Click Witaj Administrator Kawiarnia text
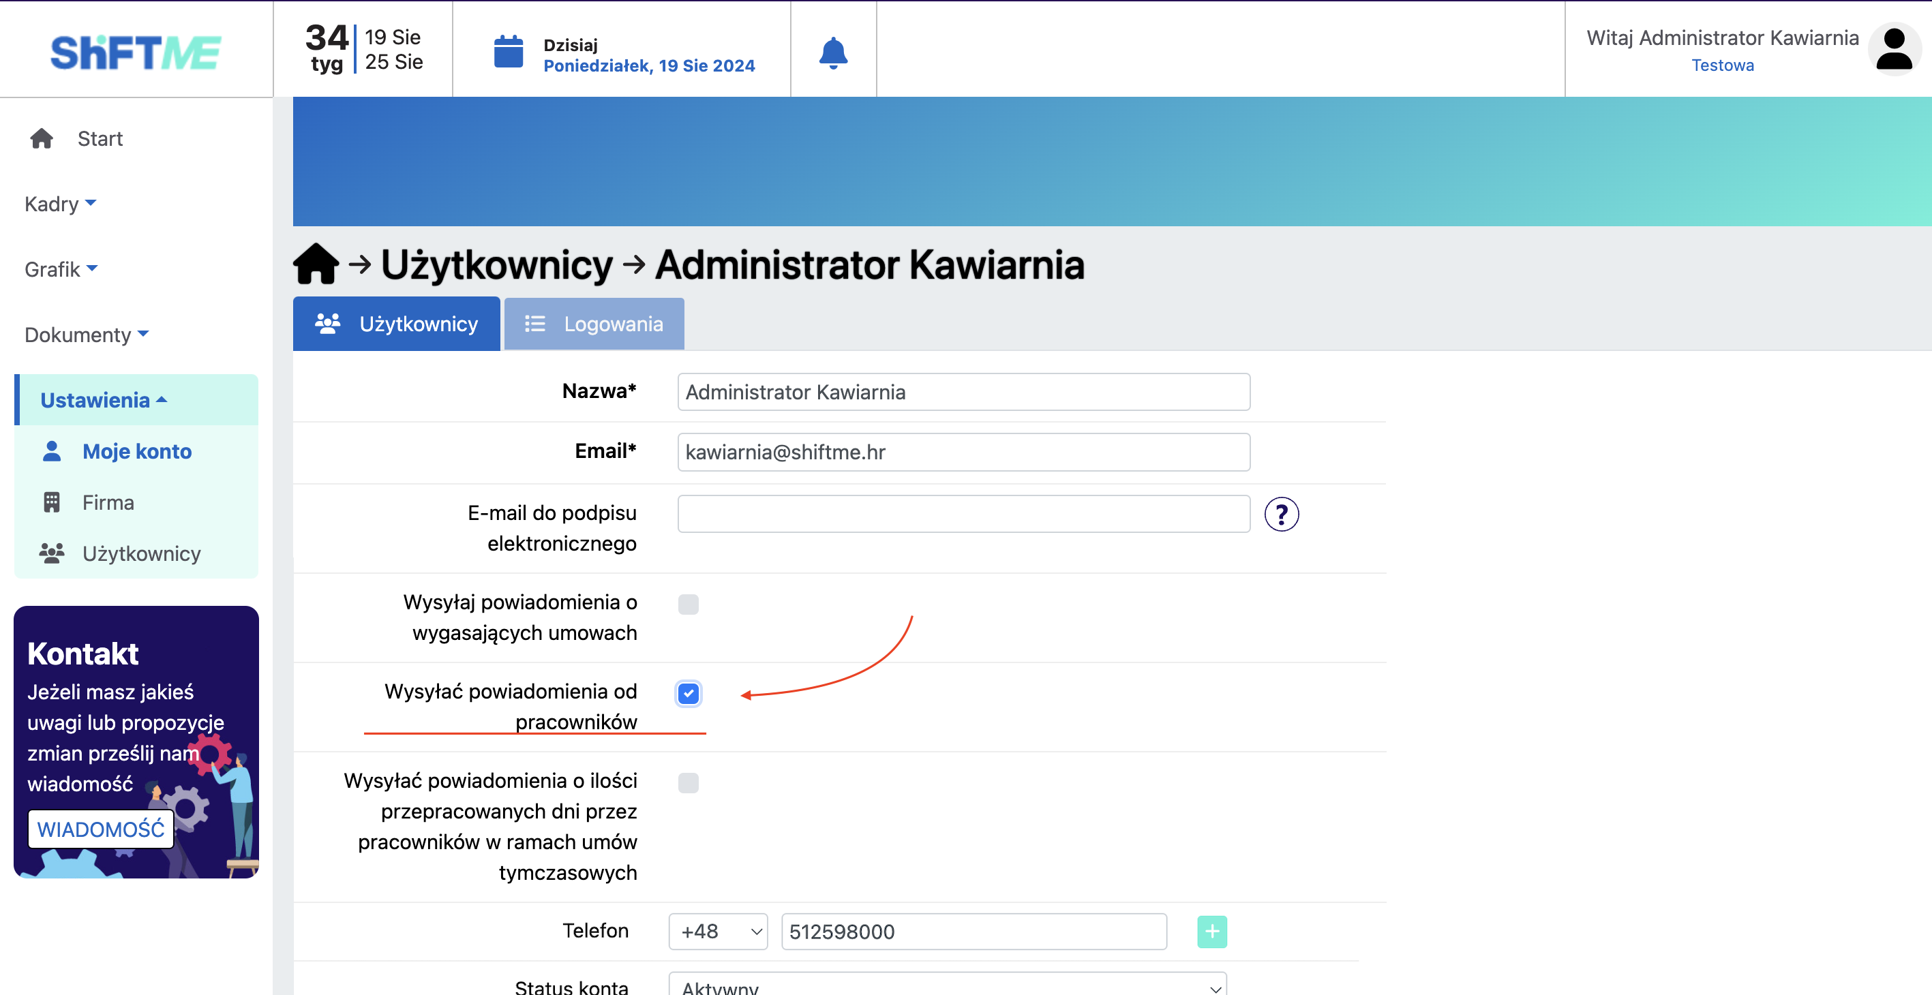The height and width of the screenshot is (995, 1932). (1722, 37)
